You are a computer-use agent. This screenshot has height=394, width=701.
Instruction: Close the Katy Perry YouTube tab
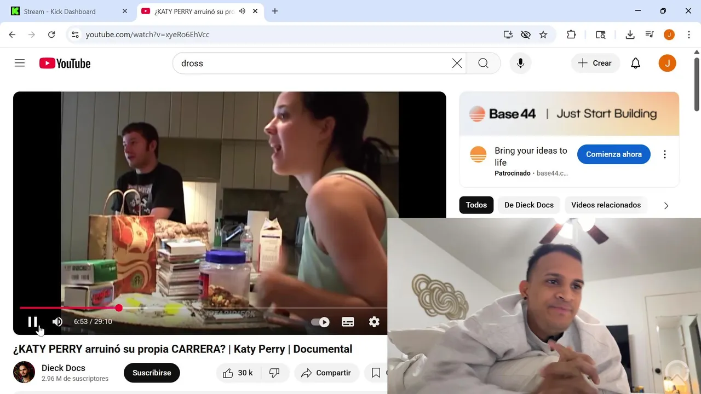(x=255, y=11)
